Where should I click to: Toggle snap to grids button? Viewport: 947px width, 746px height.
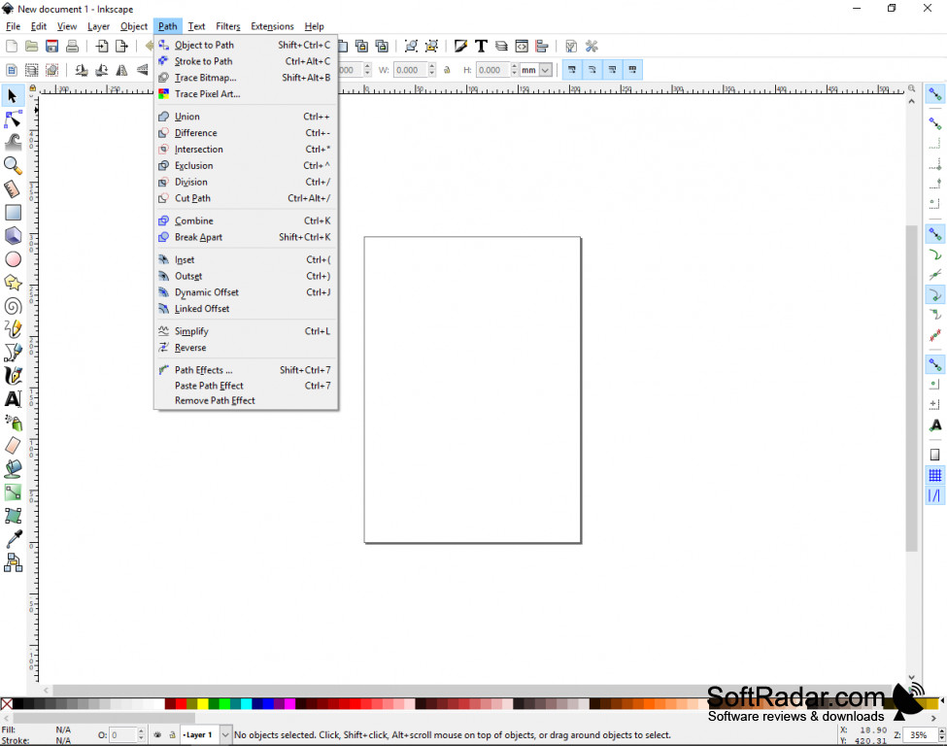tap(935, 475)
